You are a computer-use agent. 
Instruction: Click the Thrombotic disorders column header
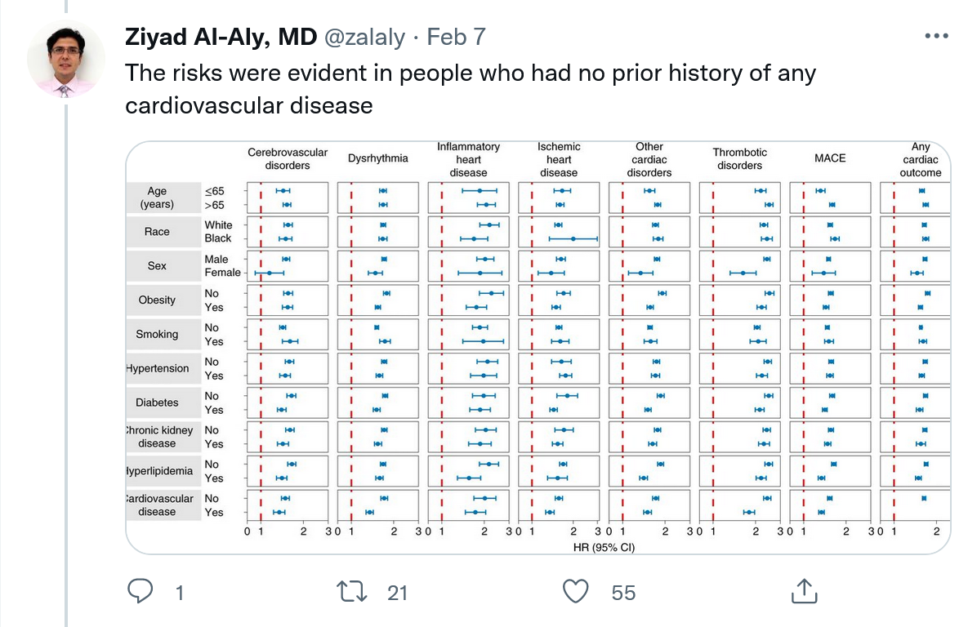point(740,158)
